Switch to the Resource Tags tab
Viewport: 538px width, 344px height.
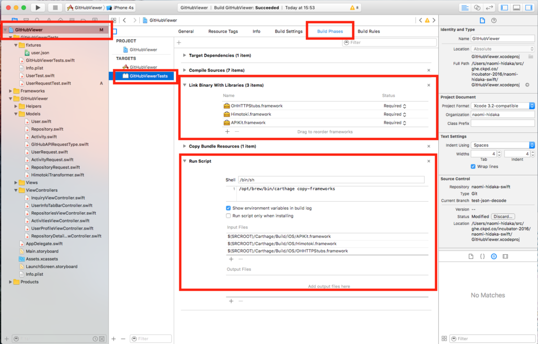tap(223, 31)
